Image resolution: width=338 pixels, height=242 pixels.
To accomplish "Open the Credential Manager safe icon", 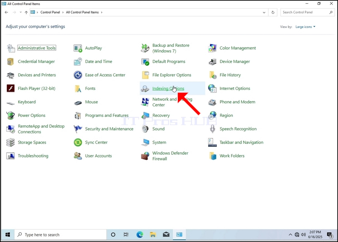I will (x=11, y=62).
